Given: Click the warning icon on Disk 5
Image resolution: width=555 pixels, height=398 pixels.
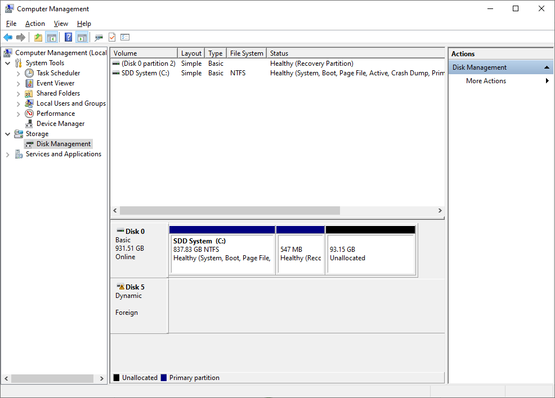Looking at the screenshot, I should click(122, 287).
